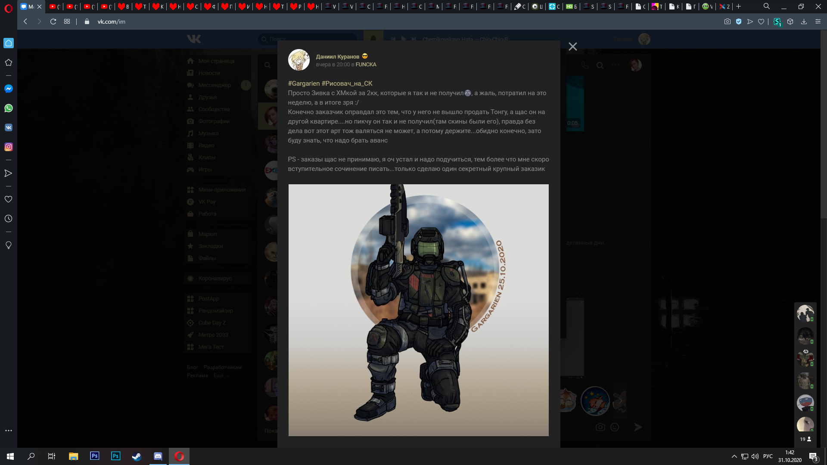Open a new browser tab
Viewport: 827px width, 465px height.
coord(738,6)
